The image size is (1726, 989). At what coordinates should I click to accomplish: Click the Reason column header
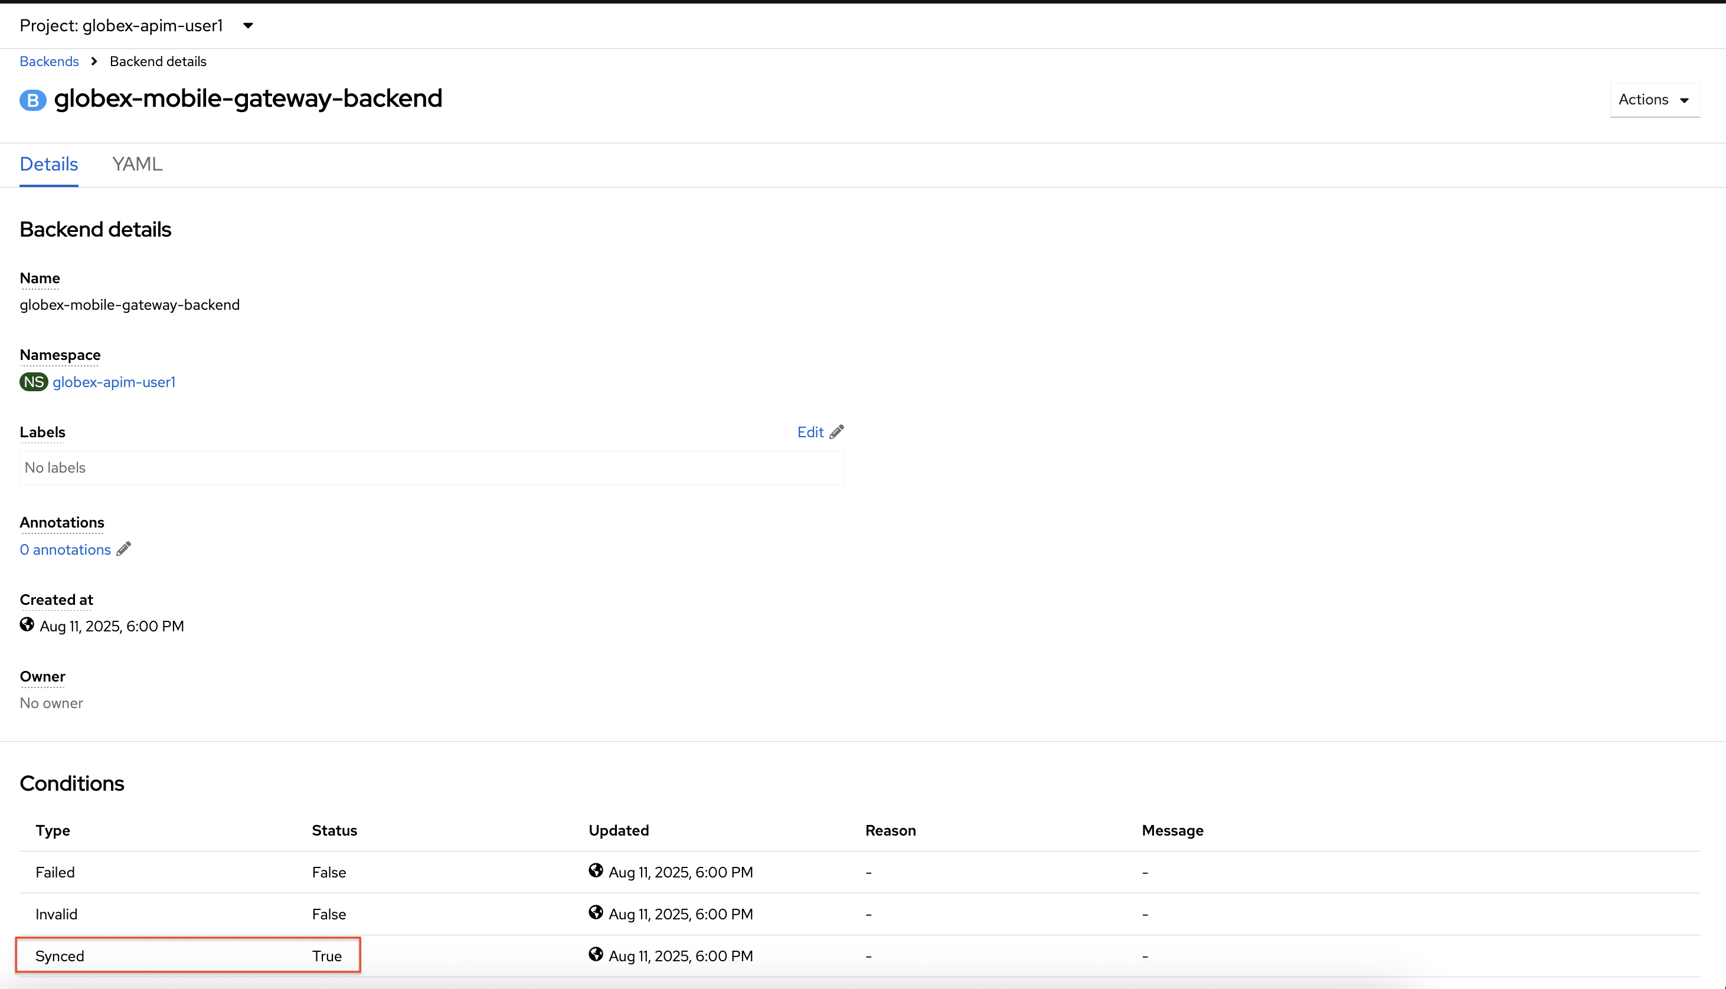coord(891,830)
